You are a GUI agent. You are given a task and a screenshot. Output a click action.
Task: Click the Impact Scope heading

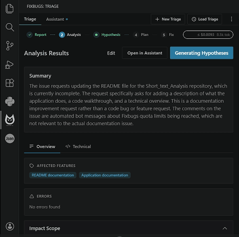pyautogui.click(x=45, y=228)
